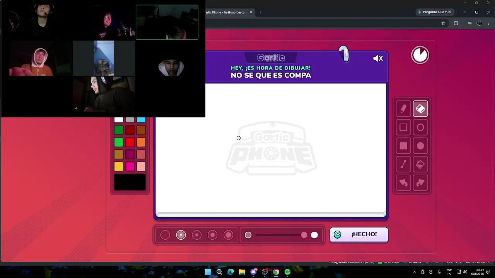The width and height of the screenshot is (495, 278).
Task: Pick the light blue color swatch
Action: 141,120
